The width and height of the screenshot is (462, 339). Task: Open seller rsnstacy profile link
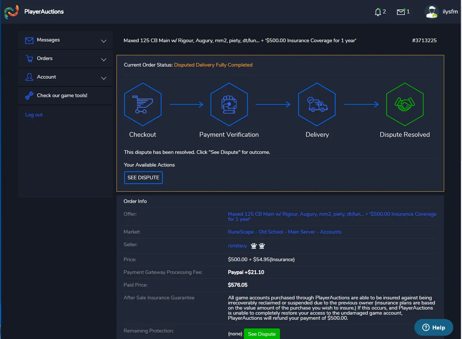[x=237, y=246]
